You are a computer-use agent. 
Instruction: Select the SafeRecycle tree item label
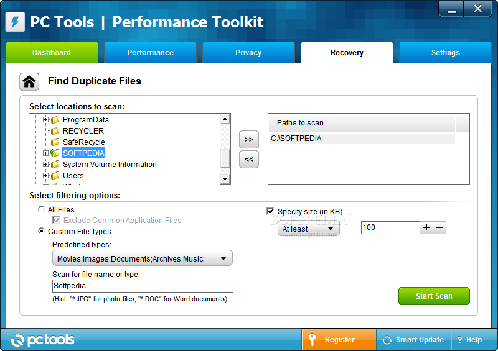pos(84,142)
